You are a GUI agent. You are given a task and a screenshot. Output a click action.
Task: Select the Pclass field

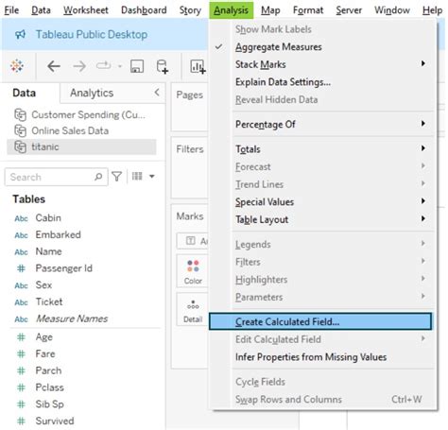49,387
